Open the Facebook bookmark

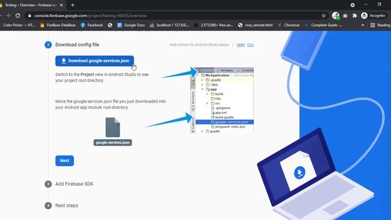92,25
